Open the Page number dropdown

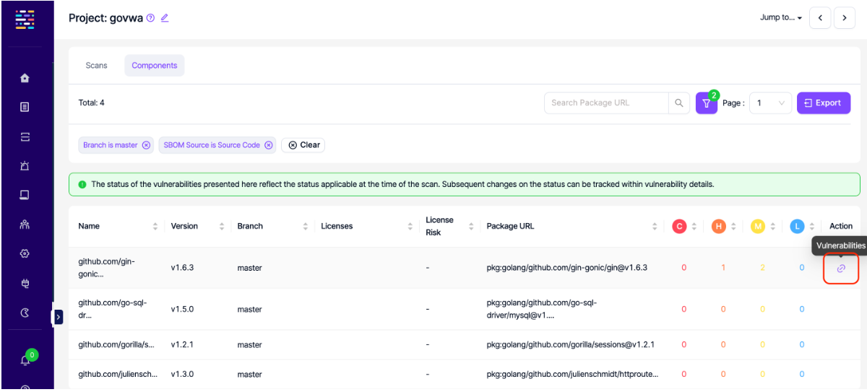click(770, 103)
